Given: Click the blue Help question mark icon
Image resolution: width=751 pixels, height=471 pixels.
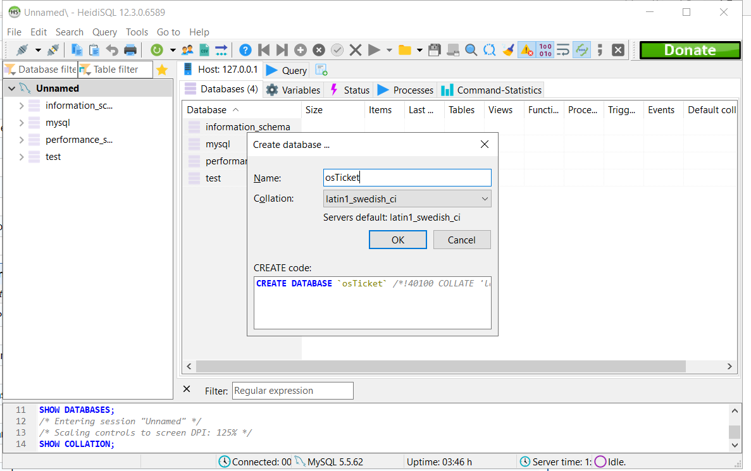Looking at the screenshot, I should (245, 50).
